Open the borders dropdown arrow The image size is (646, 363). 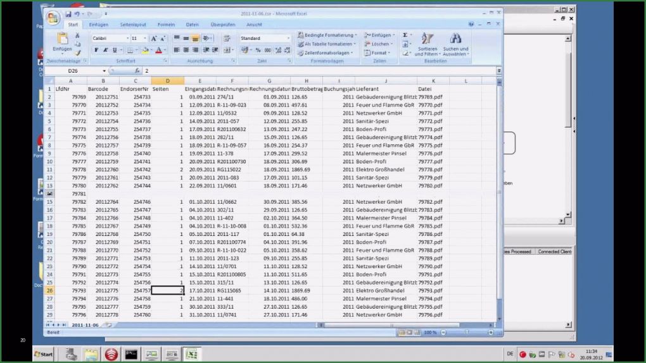[x=136, y=50]
